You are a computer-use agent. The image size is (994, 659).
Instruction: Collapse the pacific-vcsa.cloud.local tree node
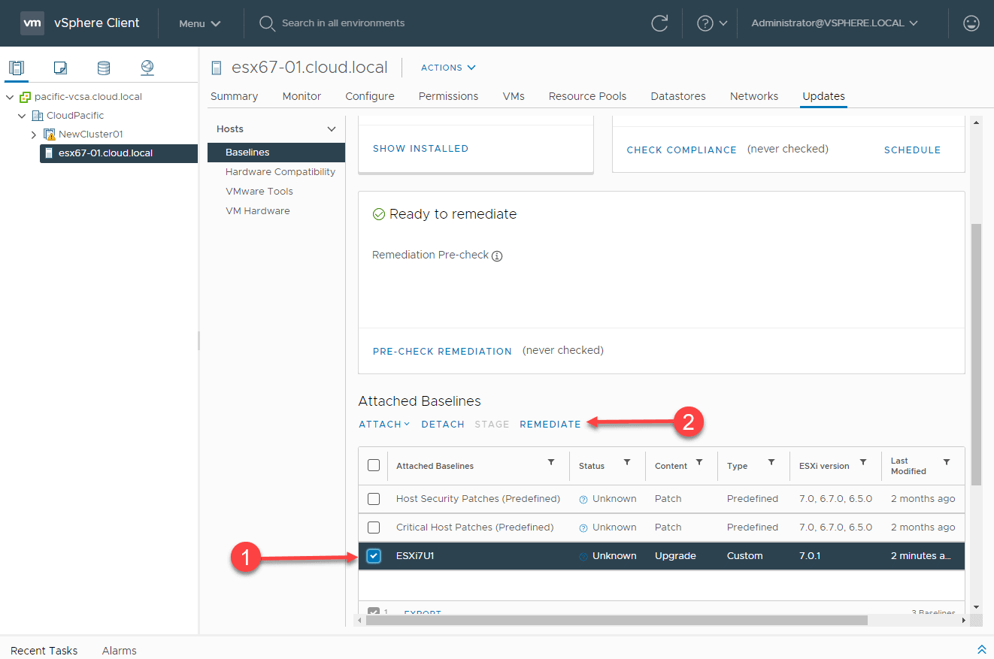coord(10,97)
